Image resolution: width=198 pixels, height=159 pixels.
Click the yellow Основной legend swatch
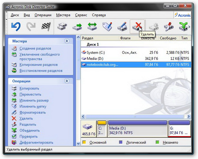(x=84, y=142)
